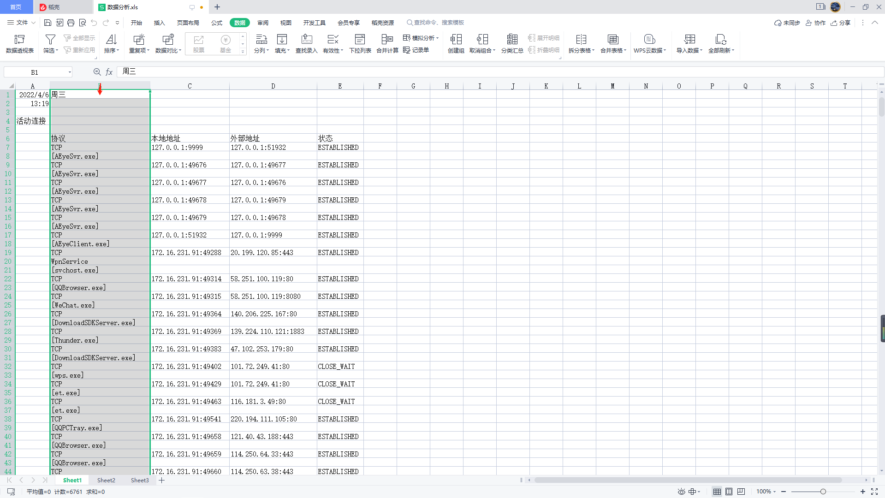The height and width of the screenshot is (498, 885).
Task: Click Refresh All (全部刷新)
Action: tap(721, 44)
